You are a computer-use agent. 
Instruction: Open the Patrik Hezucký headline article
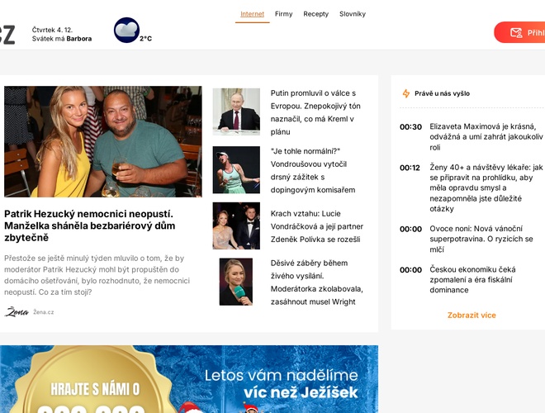point(90,225)
